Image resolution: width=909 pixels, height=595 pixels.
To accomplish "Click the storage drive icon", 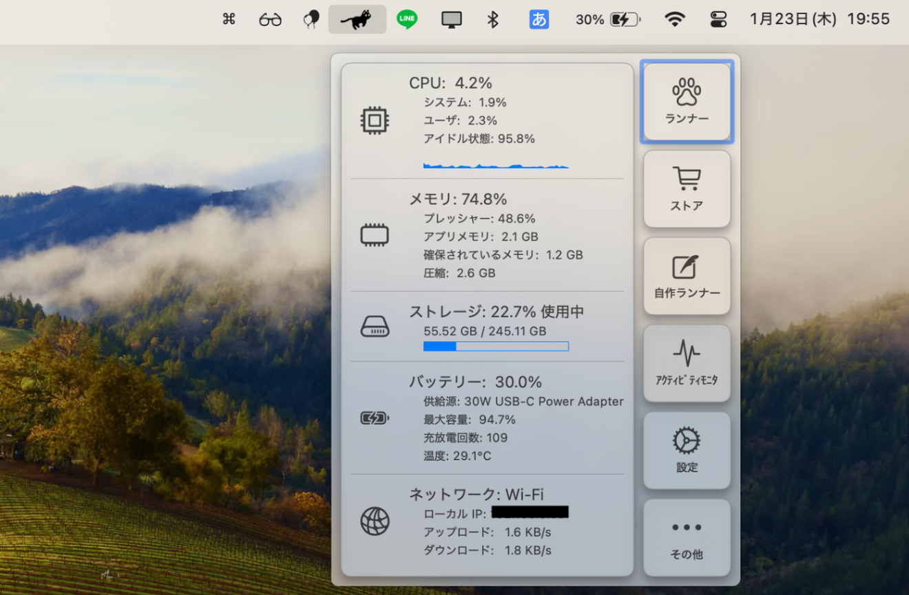I will tap(375, 327).
